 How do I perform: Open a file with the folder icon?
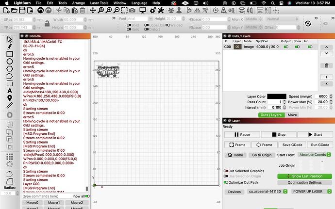pyautogui.click(x=14, y=10)
